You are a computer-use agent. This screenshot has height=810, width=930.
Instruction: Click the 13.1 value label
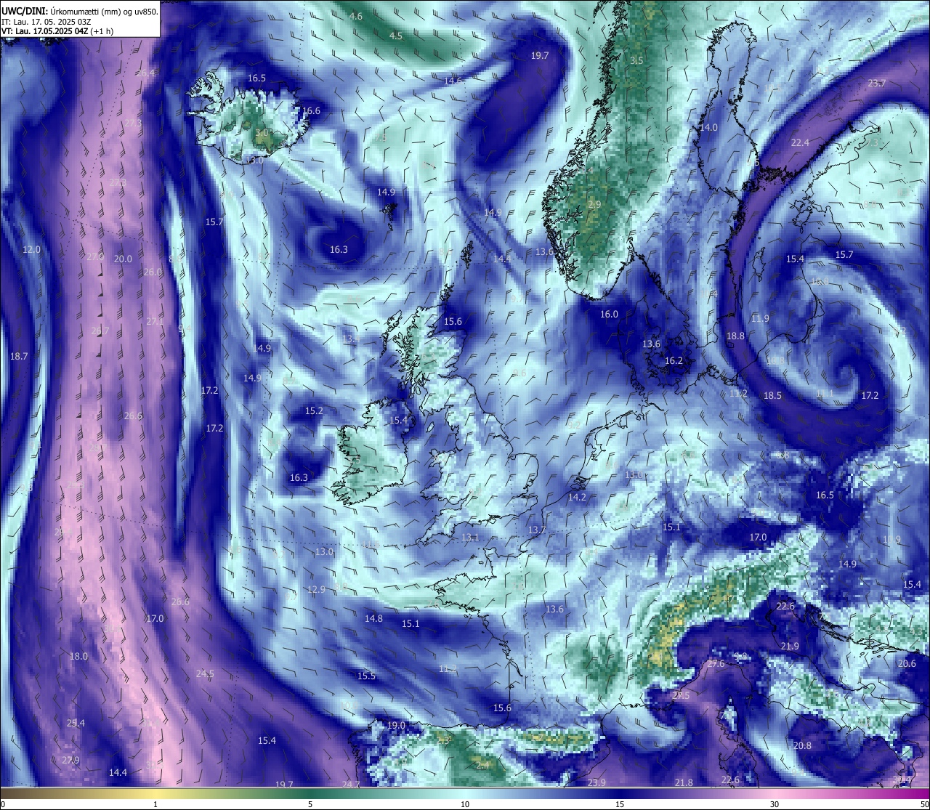pyautogui.click(x=470, y=537)
